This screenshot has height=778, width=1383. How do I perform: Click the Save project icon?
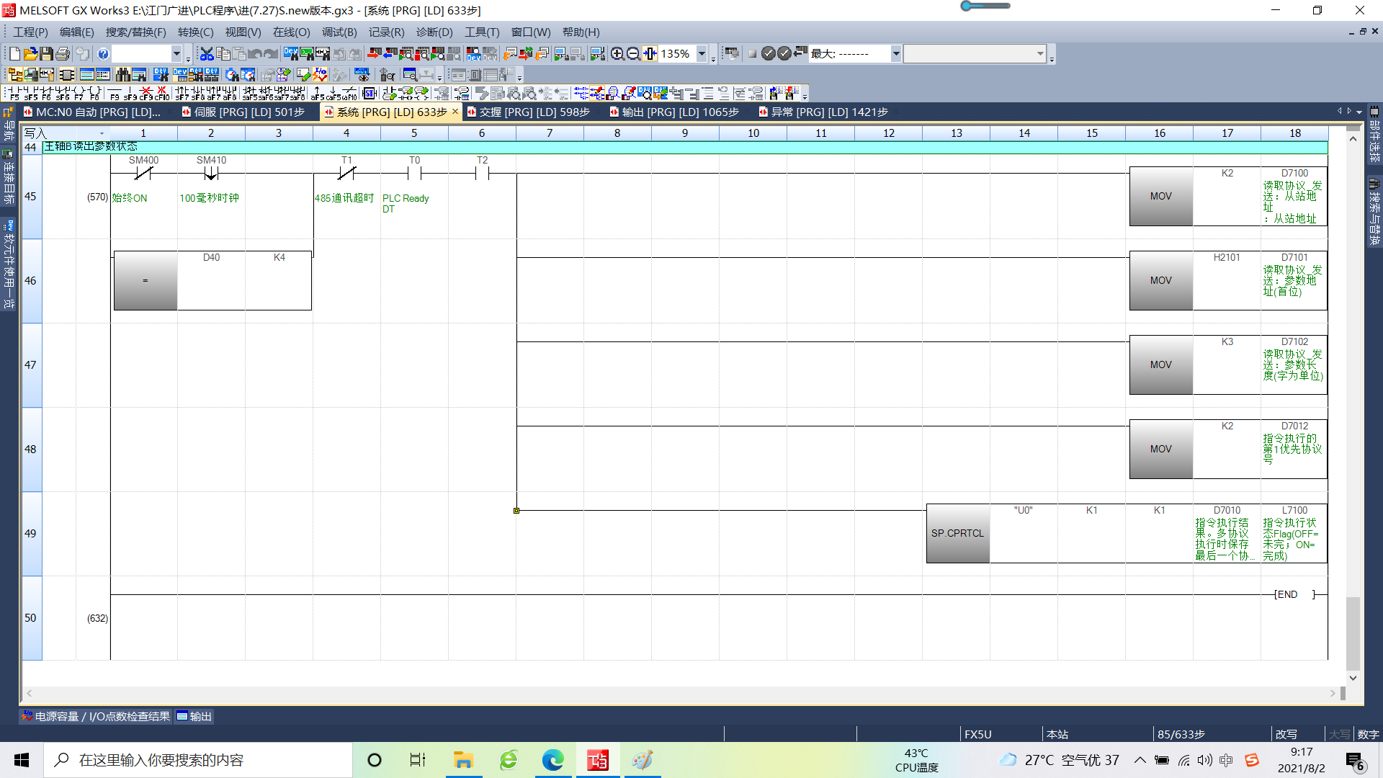click(47, 54)
